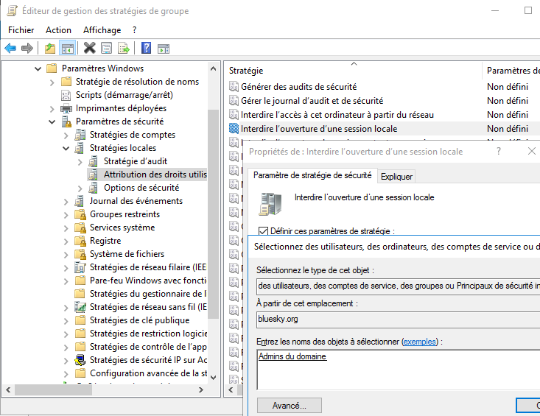540x416 pixels.
Task: Click the object names input field
Action: 399,370
